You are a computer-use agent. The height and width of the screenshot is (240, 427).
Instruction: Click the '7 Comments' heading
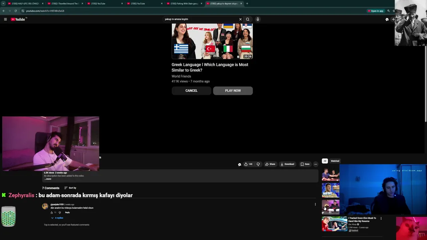51,188
